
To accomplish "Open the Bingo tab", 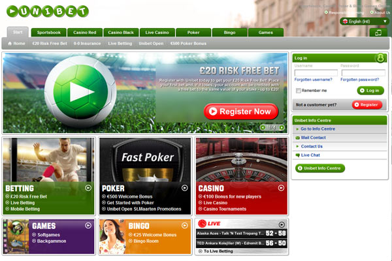I will [230, 33].
